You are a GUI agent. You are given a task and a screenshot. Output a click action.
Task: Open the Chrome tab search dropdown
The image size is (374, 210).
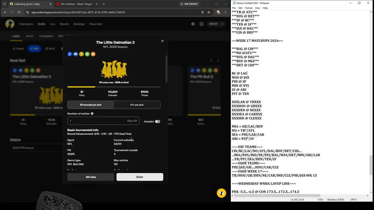coord(4,4)
